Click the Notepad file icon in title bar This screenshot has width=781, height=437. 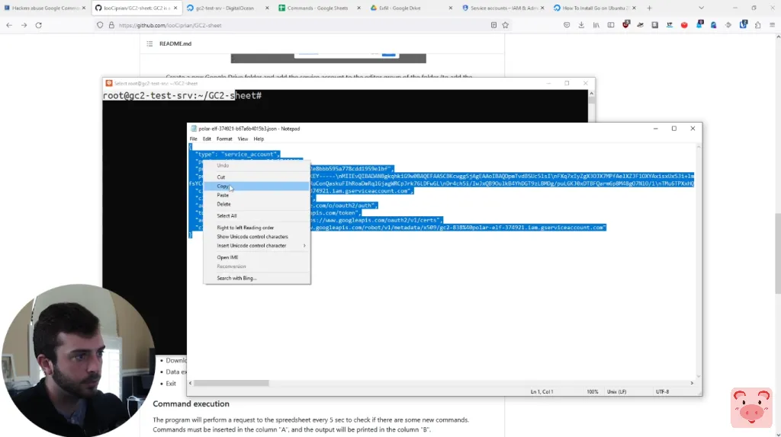tap(193, 129)
